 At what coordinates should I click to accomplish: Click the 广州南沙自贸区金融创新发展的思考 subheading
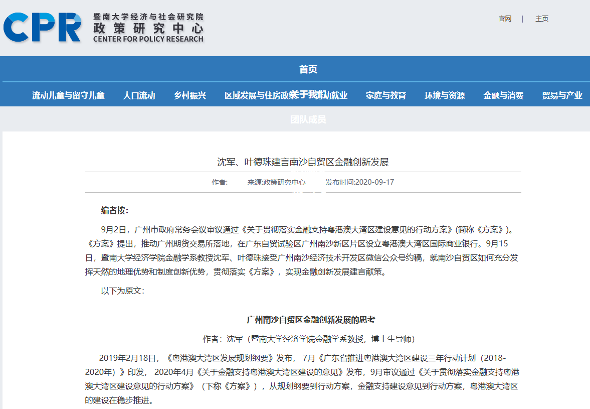[311, 320]
